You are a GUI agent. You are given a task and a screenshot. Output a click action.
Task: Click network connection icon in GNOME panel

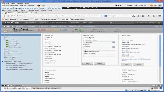160,5
